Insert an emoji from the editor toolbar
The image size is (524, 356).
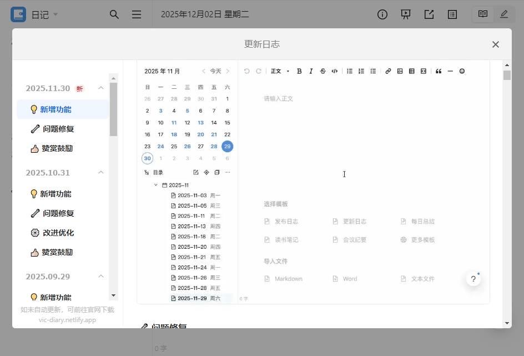pos(462,71)
